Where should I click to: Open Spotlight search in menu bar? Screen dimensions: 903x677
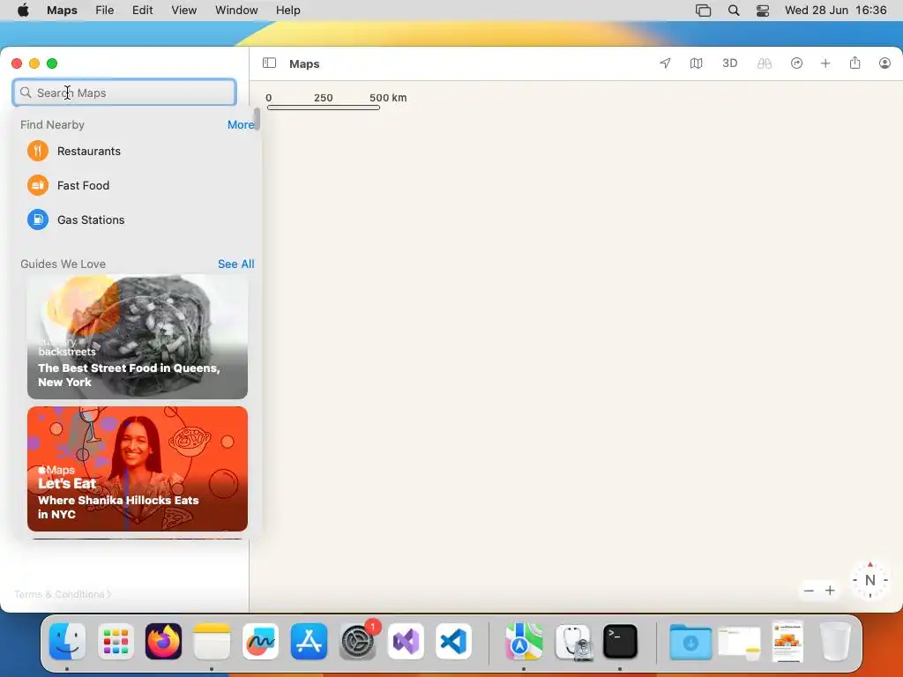tap(734, 11)
